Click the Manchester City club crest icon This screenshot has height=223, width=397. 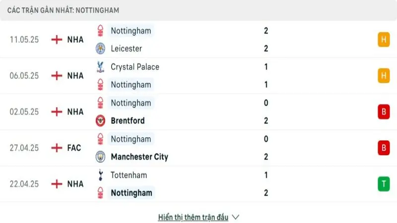(101, 157)
